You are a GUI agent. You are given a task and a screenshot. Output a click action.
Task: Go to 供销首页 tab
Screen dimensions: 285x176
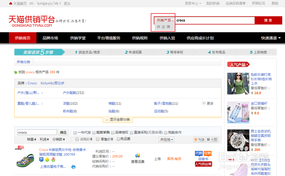(x=23, y=38)
